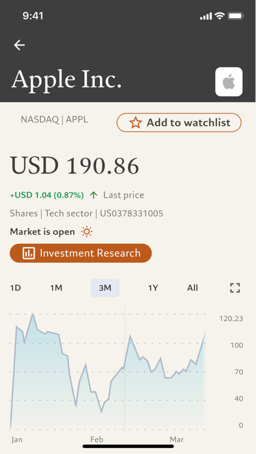Tap the back arrow icon
Image resolution: width=256 pixels, height=454 pixels.
pyautogui.click(x=20, y=45)
